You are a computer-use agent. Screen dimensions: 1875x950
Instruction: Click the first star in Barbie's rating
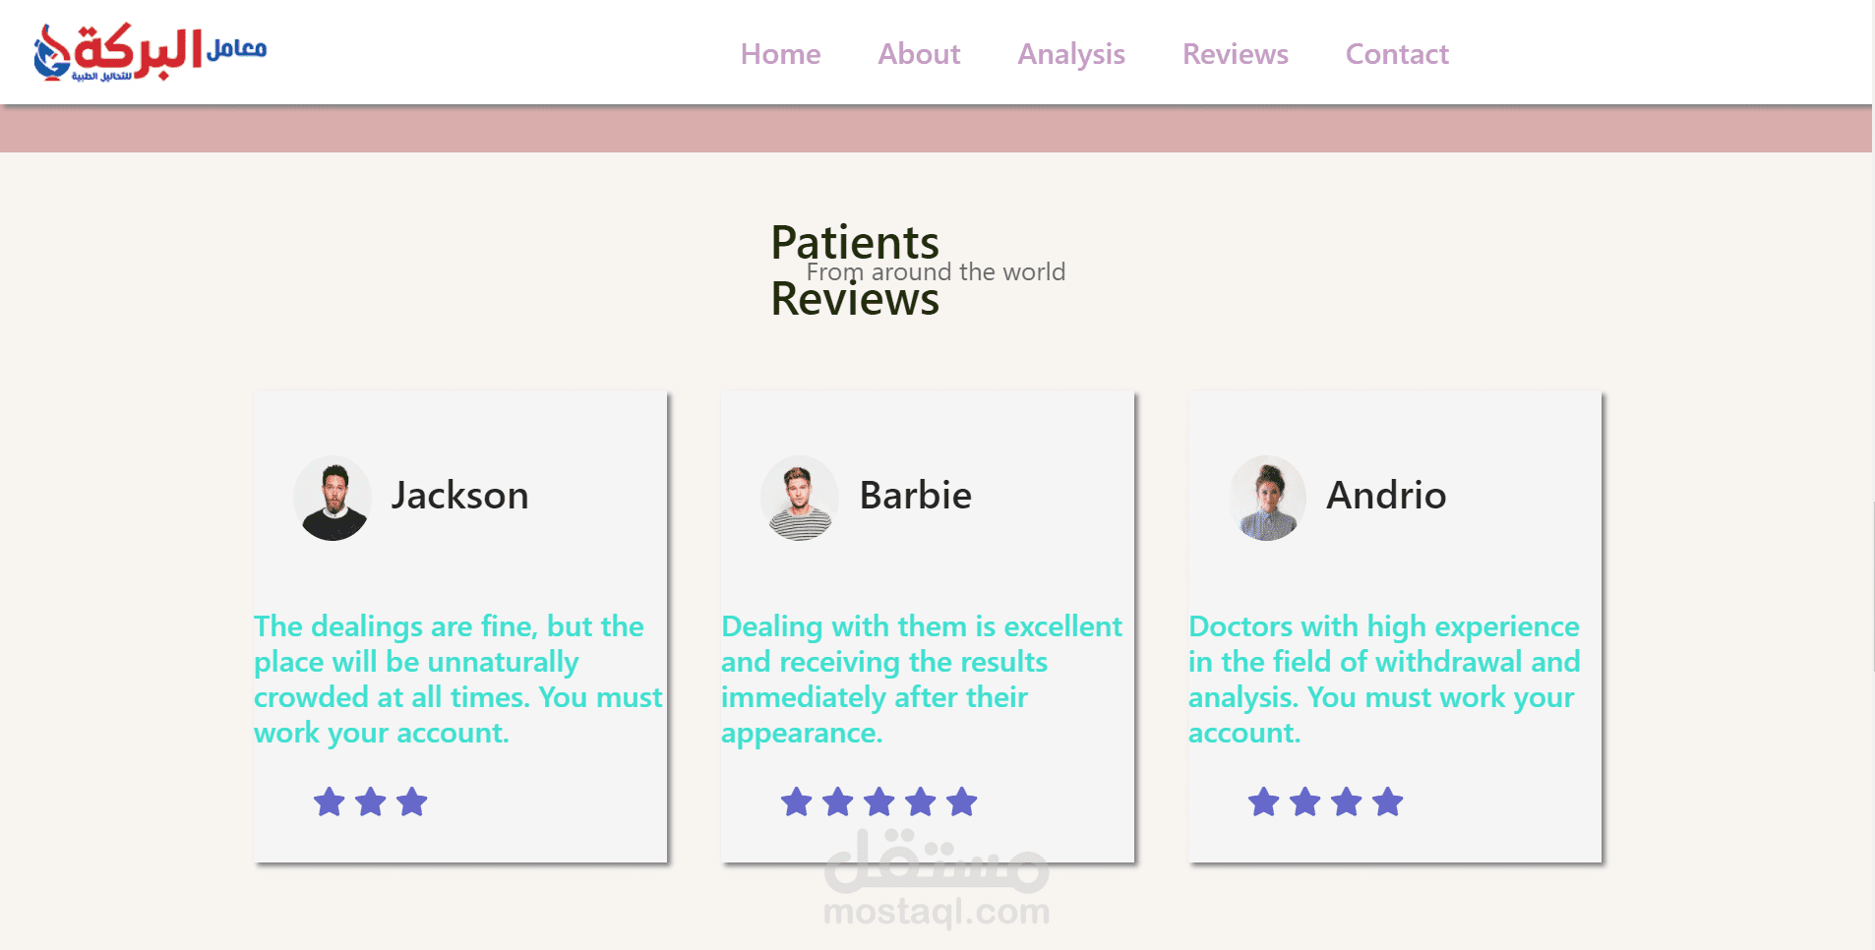pos(797,802)
